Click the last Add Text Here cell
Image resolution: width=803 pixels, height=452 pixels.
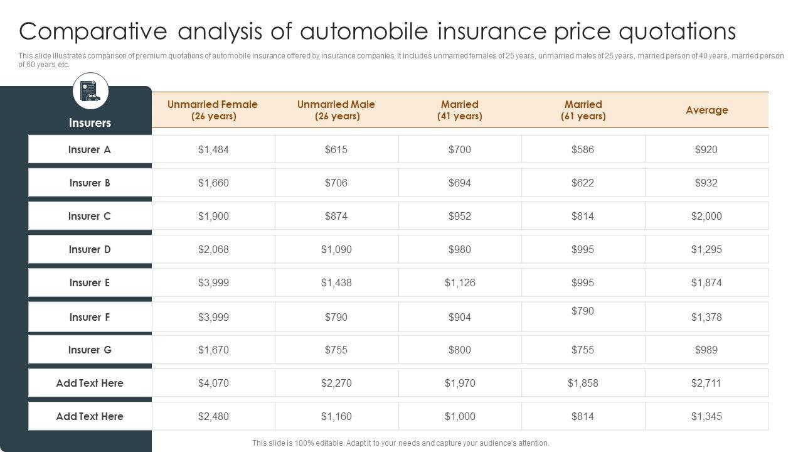pyautogui.click(x=90, y=416)
